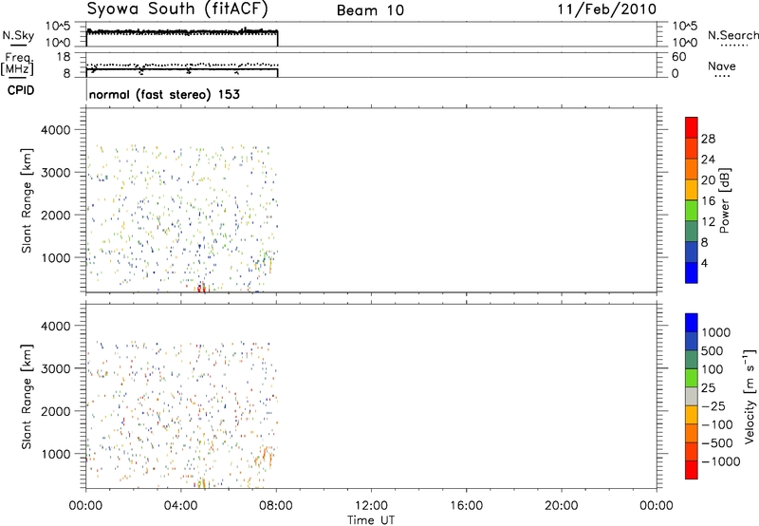Screen dimensions: 759x526
Task: Pick the top blue Velocity segment above 1000
Action: (692, 323)
